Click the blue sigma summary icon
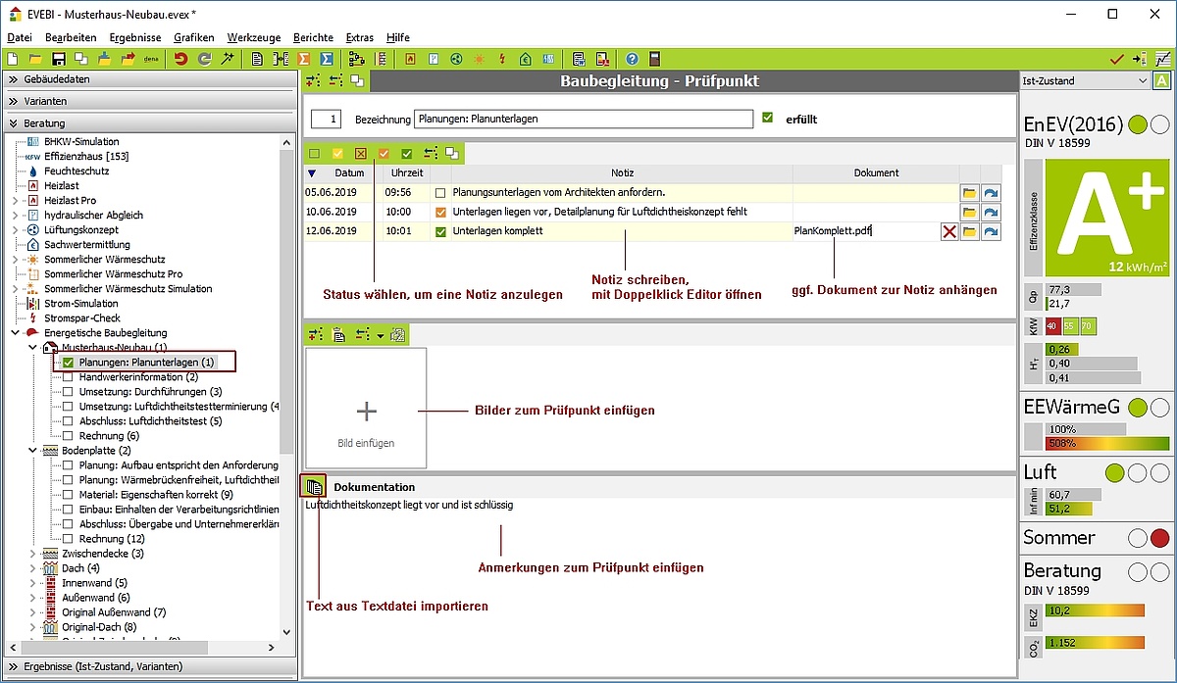This screenshot has height=683, width=1177. (327, 59)
